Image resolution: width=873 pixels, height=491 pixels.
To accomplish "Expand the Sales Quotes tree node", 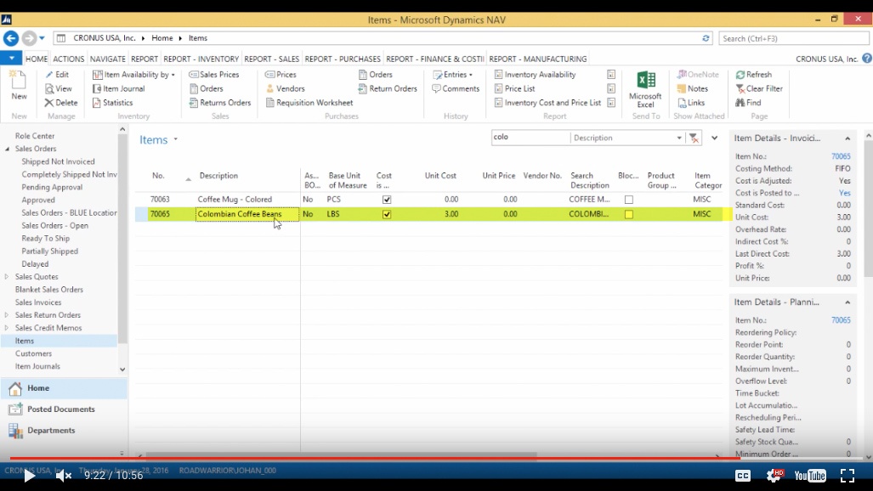I will 7,277.
